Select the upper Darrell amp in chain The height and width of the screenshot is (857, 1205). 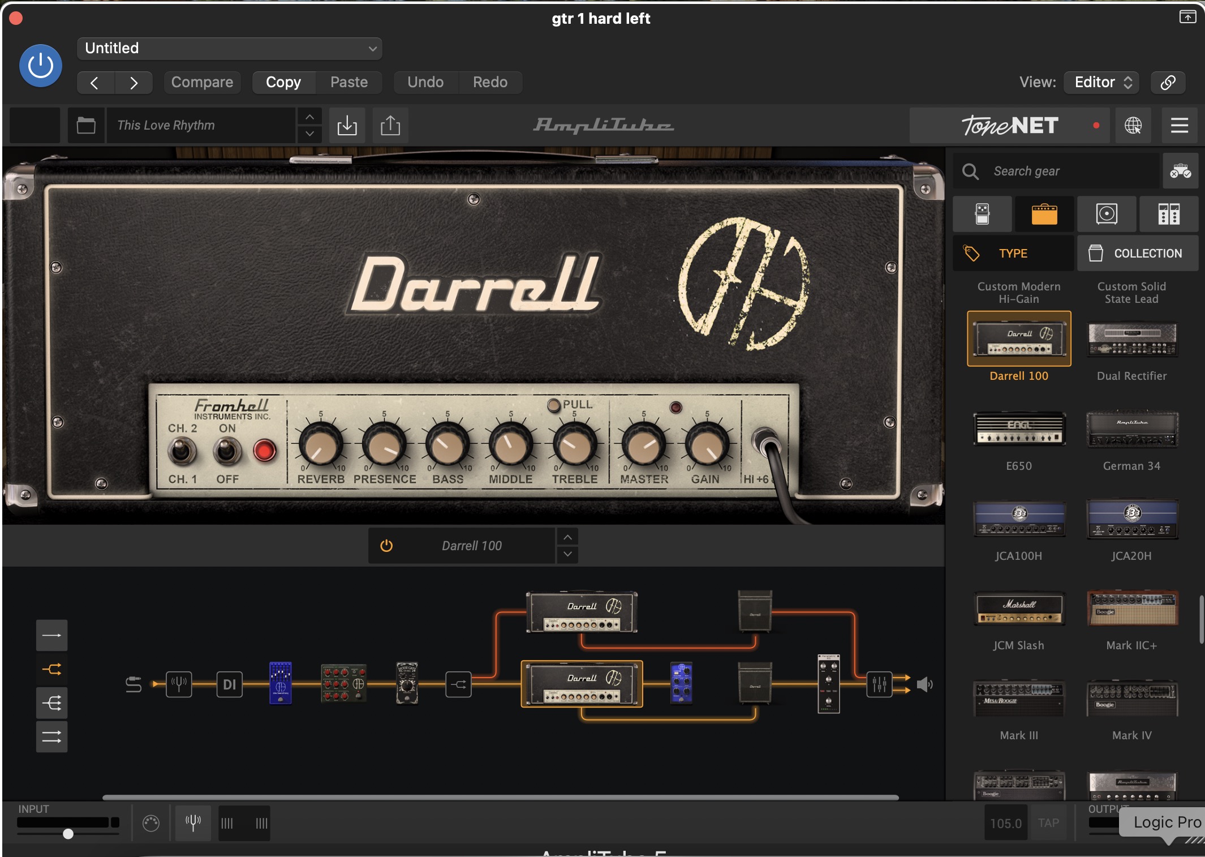pos(582,612)
